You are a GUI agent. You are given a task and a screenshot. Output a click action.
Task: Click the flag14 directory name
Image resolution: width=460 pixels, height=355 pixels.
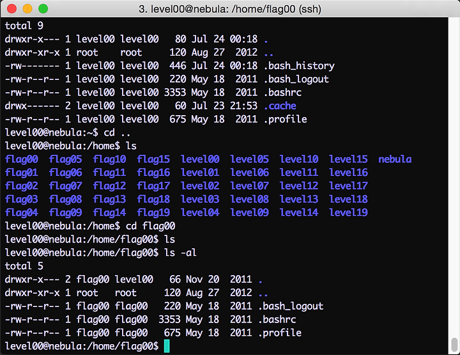coord(110,212)
